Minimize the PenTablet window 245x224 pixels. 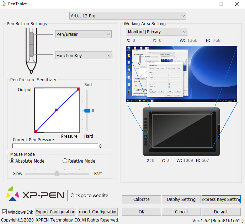click(x=205, y=4)
